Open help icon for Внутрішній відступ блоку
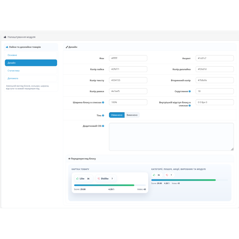Viewport: 239px width, 239px height. 190,105
